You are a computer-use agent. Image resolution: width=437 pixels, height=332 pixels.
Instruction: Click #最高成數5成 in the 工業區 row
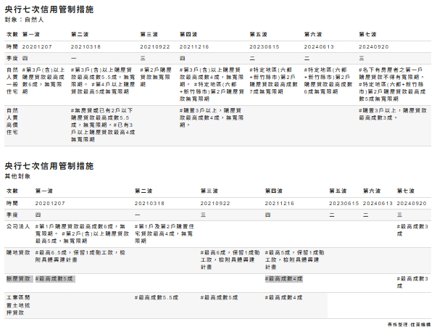click(x=219, y=298)
